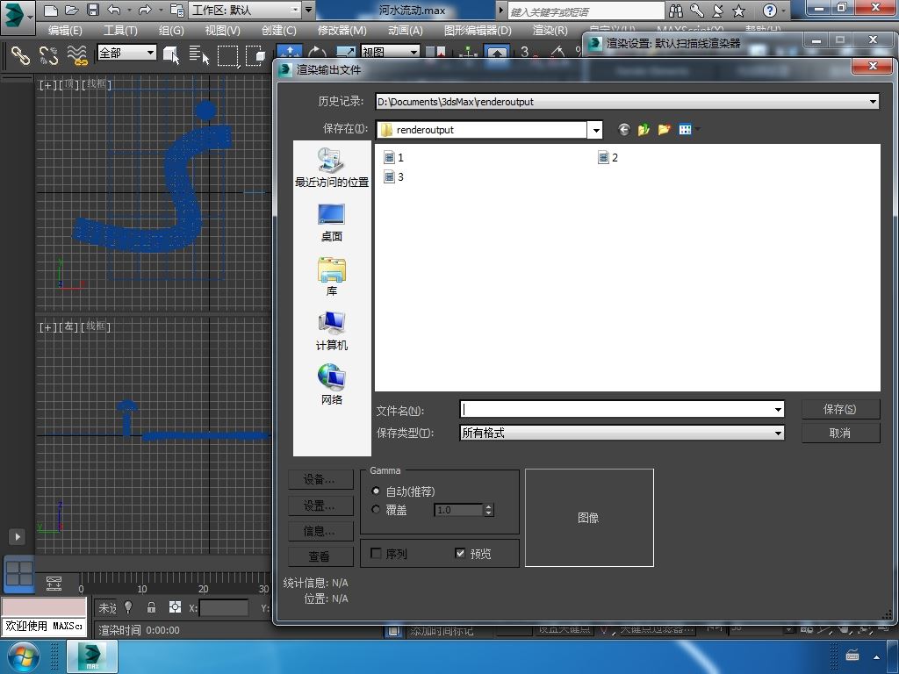Click the isolate selection lightbulb icon

pyautogui.click(x=128, y=607)
